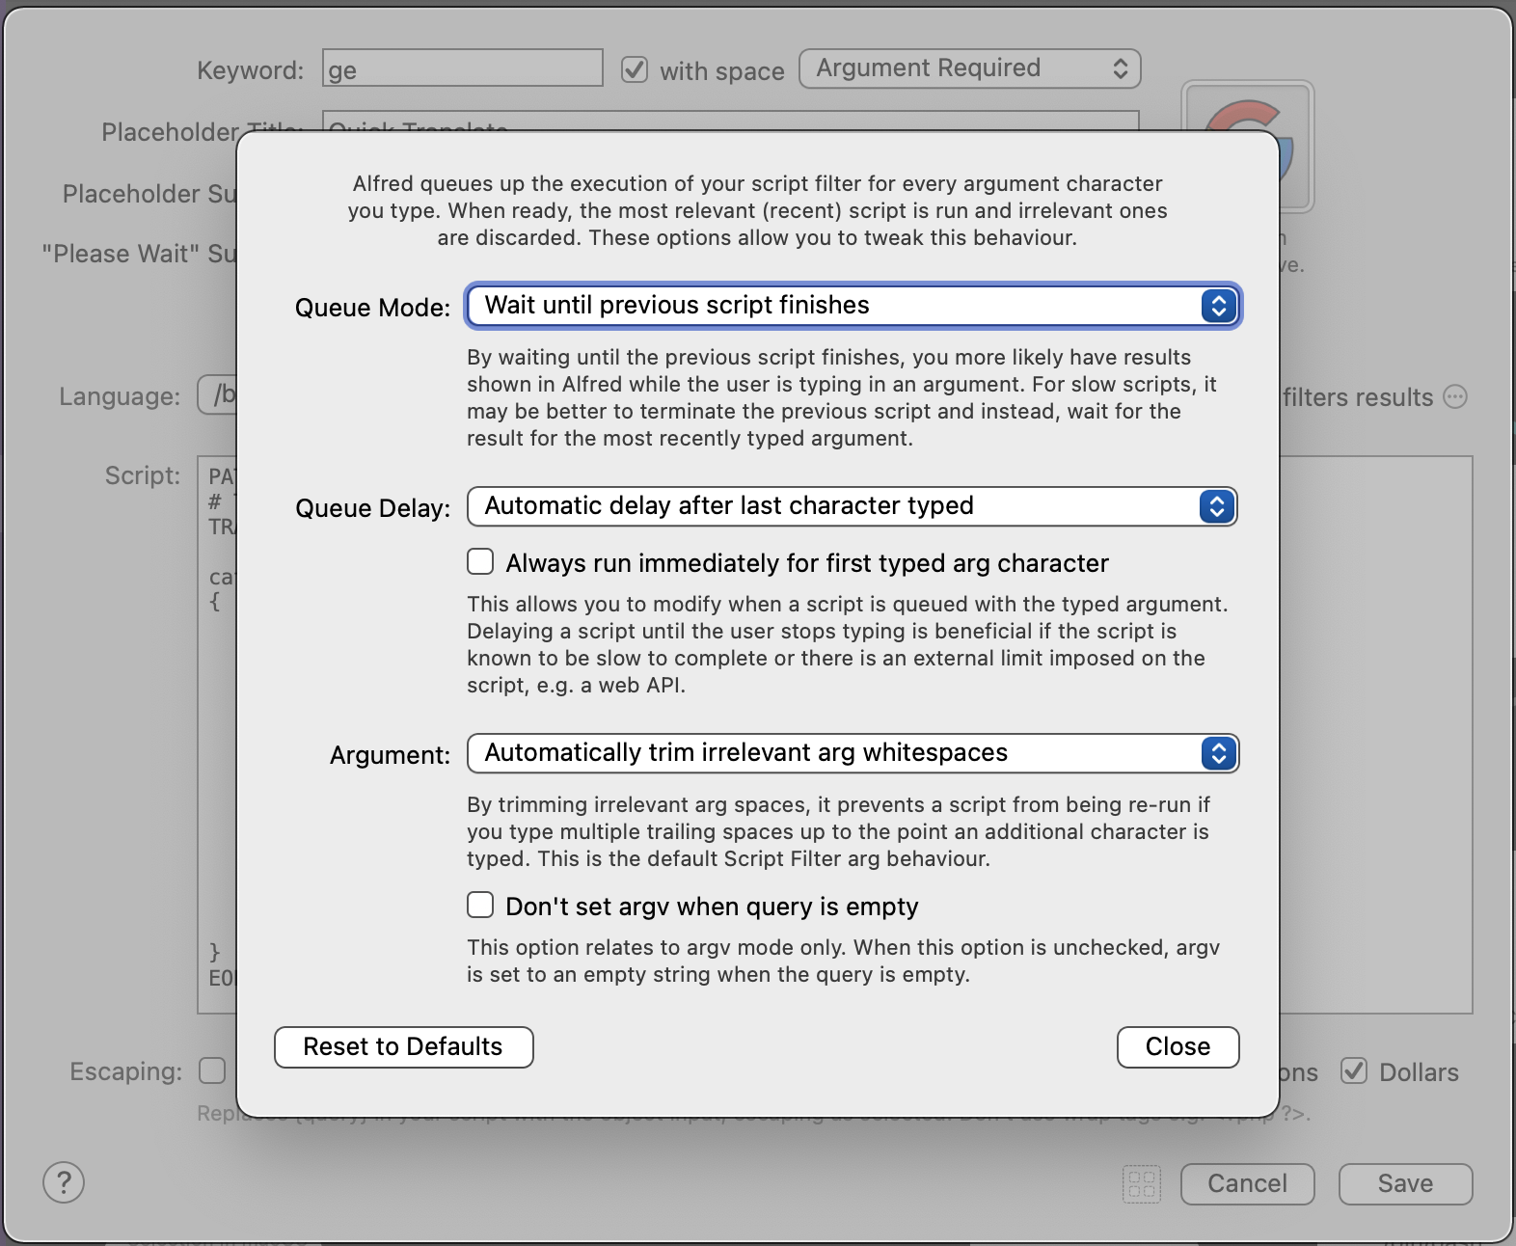Click inside the Script text area

tap(1376, 735)
